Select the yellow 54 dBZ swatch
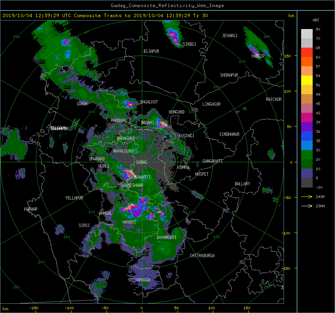The height and width of the screenshot is (313, 335). tap(307, 80)
